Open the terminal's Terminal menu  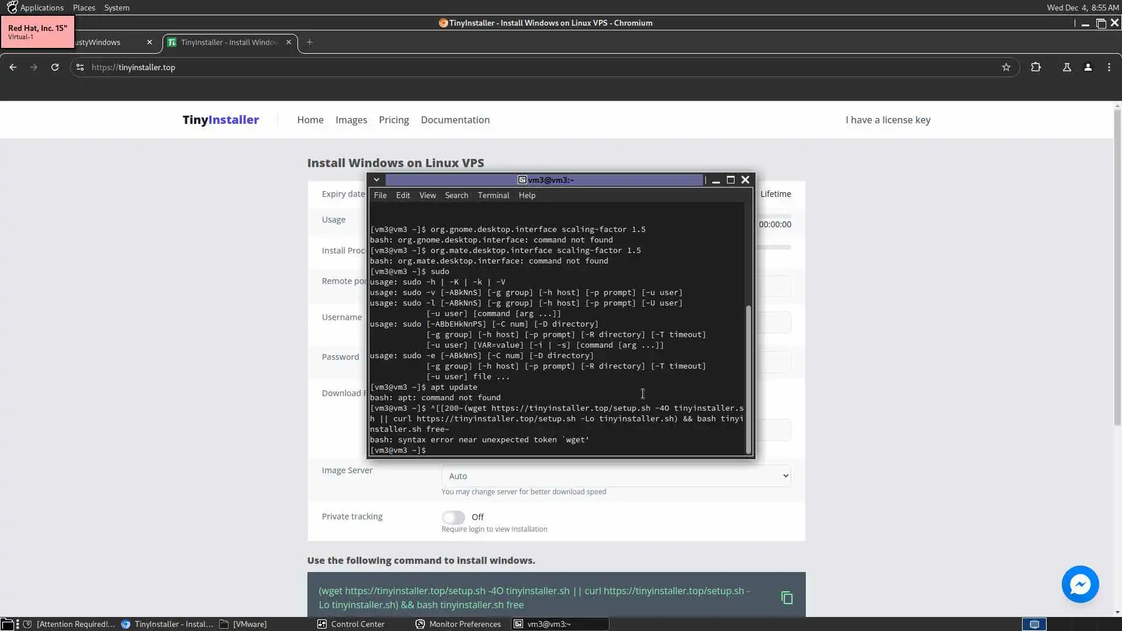tap(493, 195)
